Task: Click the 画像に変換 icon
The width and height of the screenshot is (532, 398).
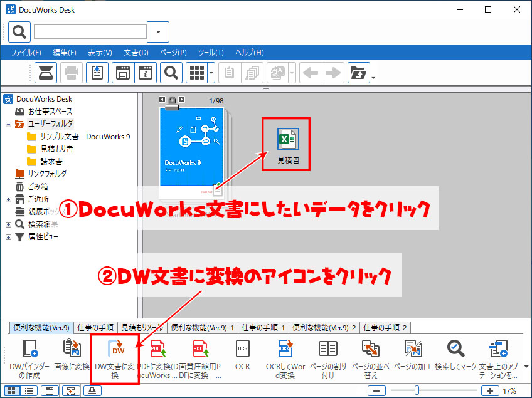Action: (72, 355)
